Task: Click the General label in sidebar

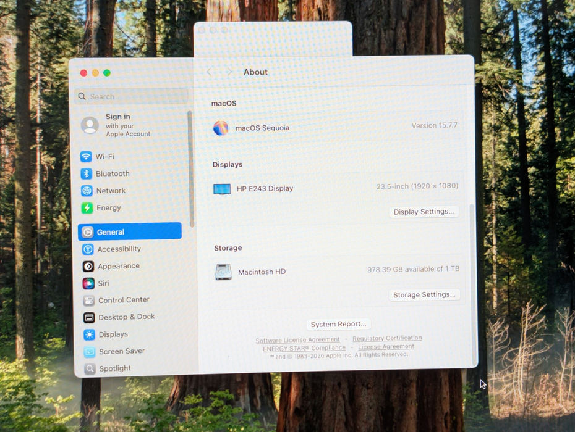Action: [x=111, y=232]
